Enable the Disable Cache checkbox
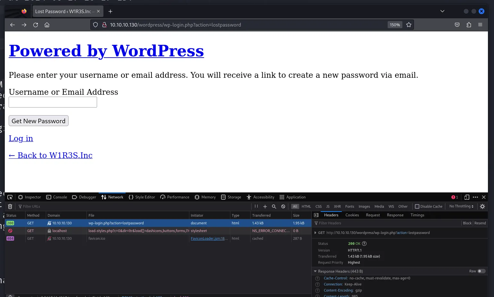494x297 pixels. tap(417, 206)
